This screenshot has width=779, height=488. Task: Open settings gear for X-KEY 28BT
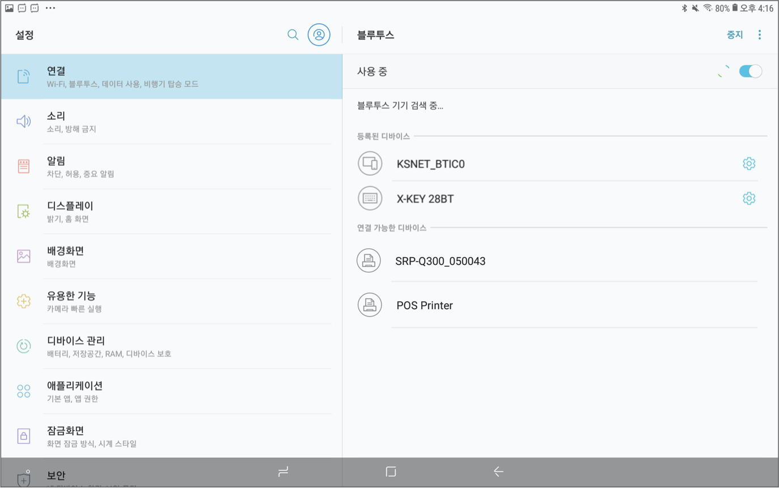click(749, 198)
